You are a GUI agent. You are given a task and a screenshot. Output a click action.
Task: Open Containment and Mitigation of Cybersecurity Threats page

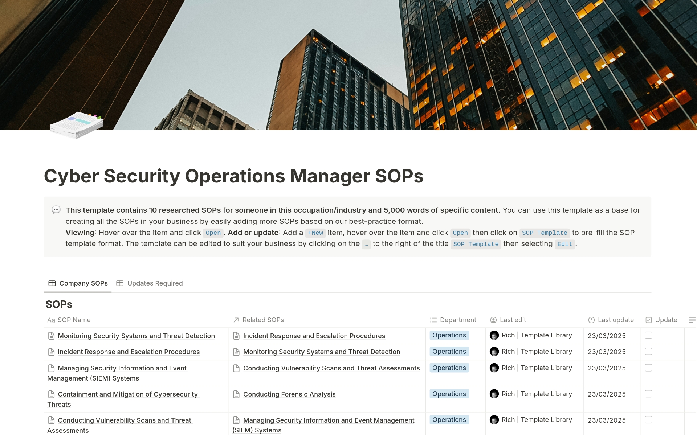point(127,394)
